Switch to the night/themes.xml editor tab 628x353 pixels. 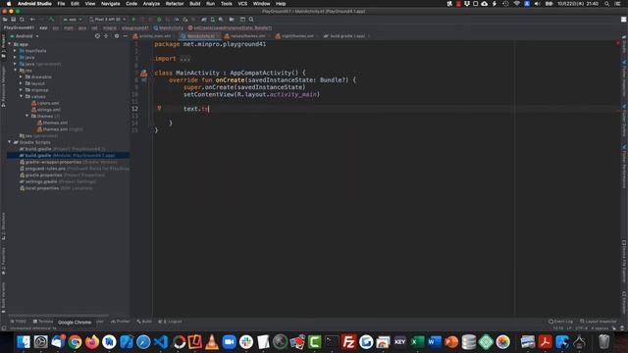coord(297,36)
